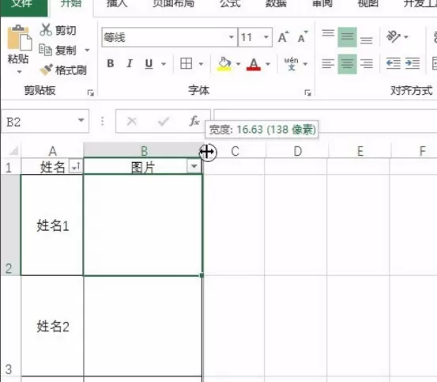Toggle center horizontal alignment
Image resolution: width=437 pixels, height=382 pixels.
coord(347,64)
